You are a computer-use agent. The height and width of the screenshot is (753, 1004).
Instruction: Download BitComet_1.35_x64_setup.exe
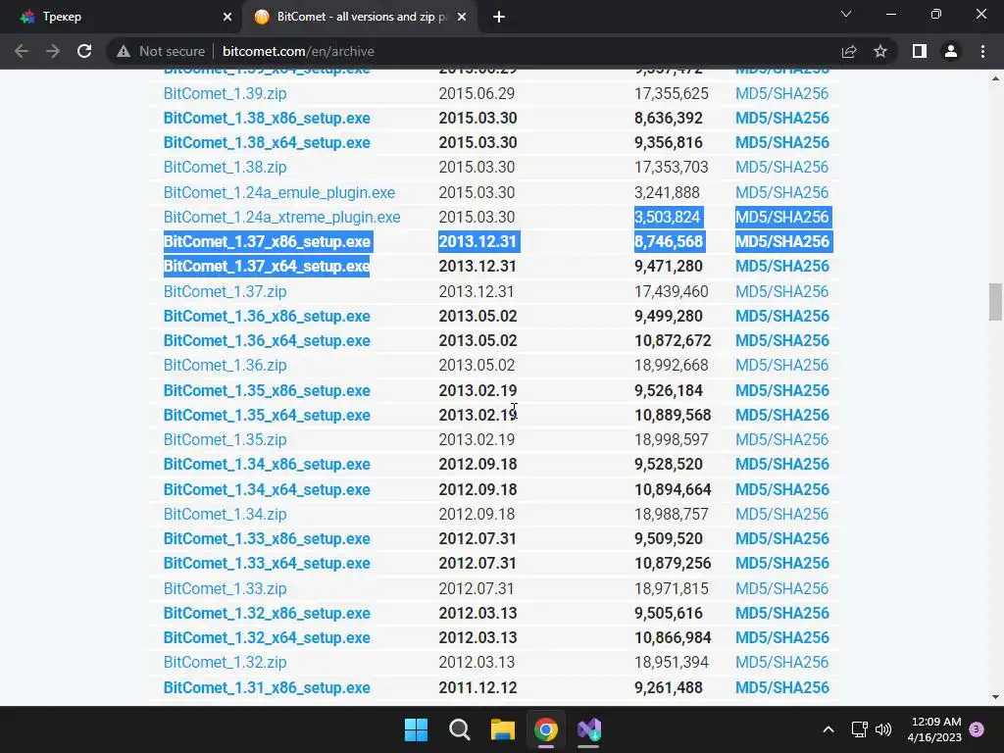[267, 415]
